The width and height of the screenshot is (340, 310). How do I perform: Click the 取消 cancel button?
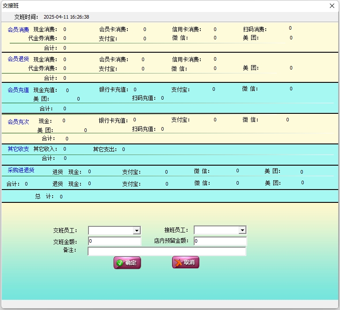click(x=186, y=262)
